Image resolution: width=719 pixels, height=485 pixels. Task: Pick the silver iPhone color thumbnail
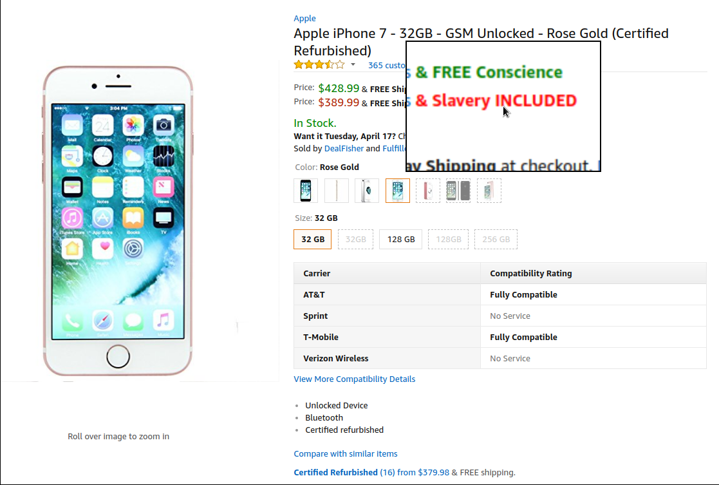367,191
